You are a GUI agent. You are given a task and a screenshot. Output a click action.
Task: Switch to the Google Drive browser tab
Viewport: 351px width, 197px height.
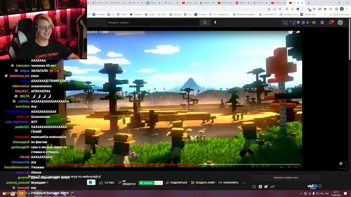pos(206,3)
